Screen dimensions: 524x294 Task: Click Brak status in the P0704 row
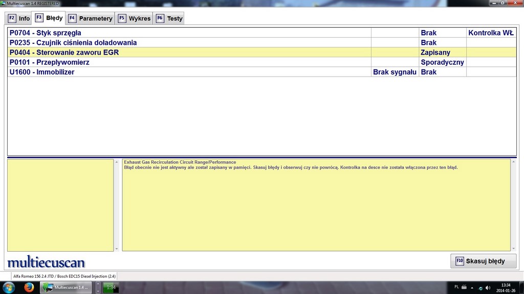(x=443, y=33)
